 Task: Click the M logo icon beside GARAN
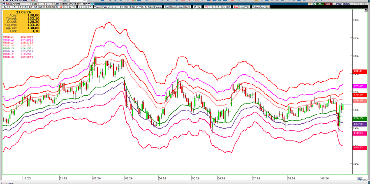click(4, 4)
